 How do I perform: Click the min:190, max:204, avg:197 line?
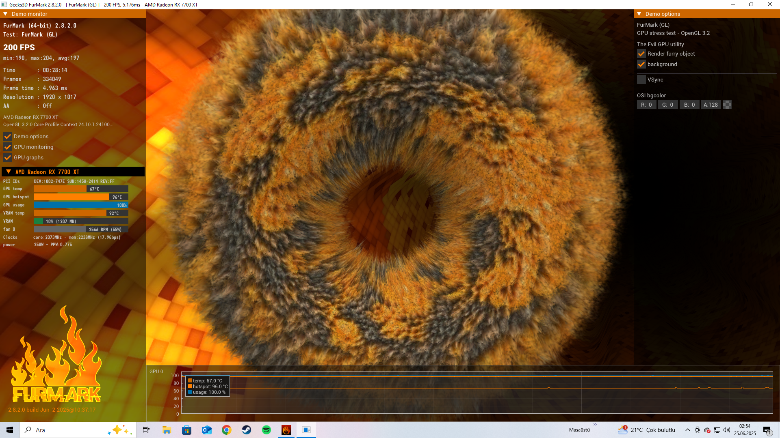[41, 58]
